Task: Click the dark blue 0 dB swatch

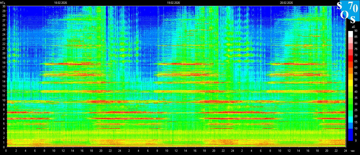Action: (350, 137)
